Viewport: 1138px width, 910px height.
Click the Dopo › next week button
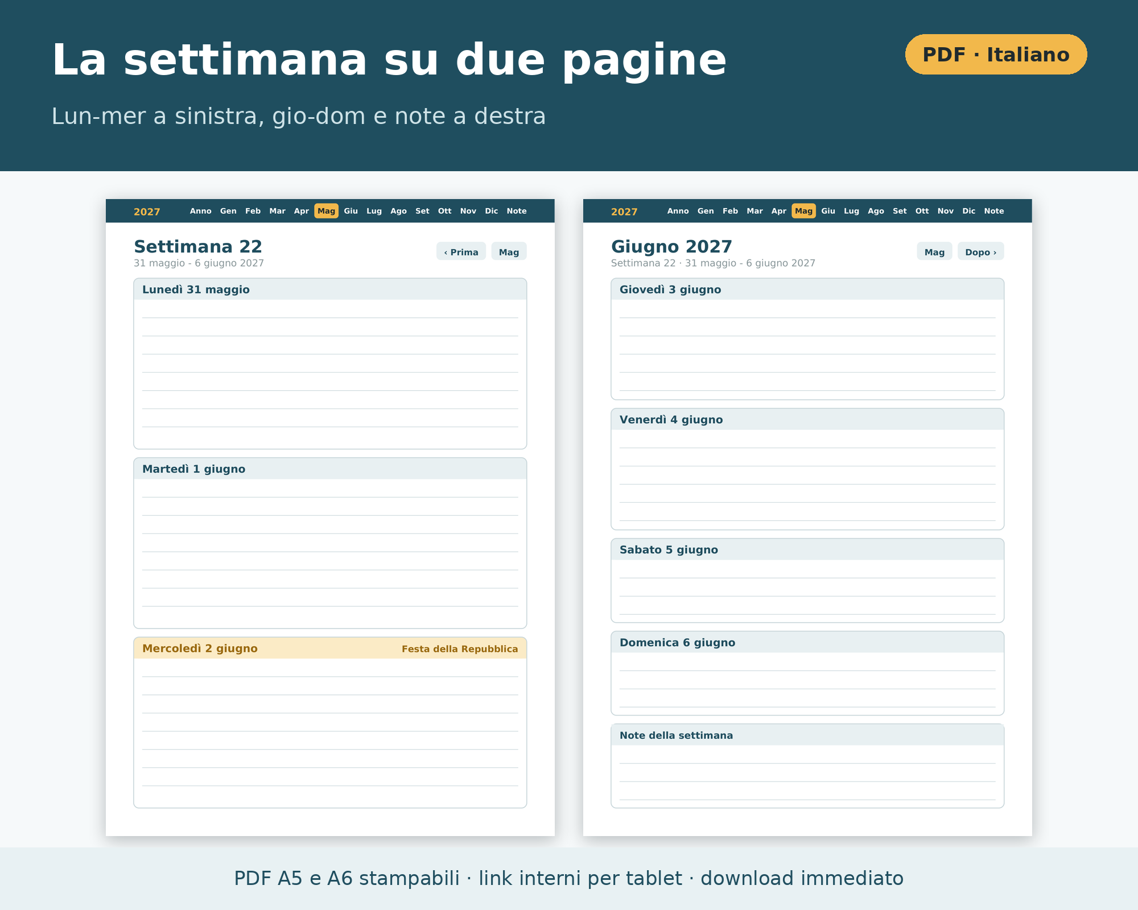point(980,251)
